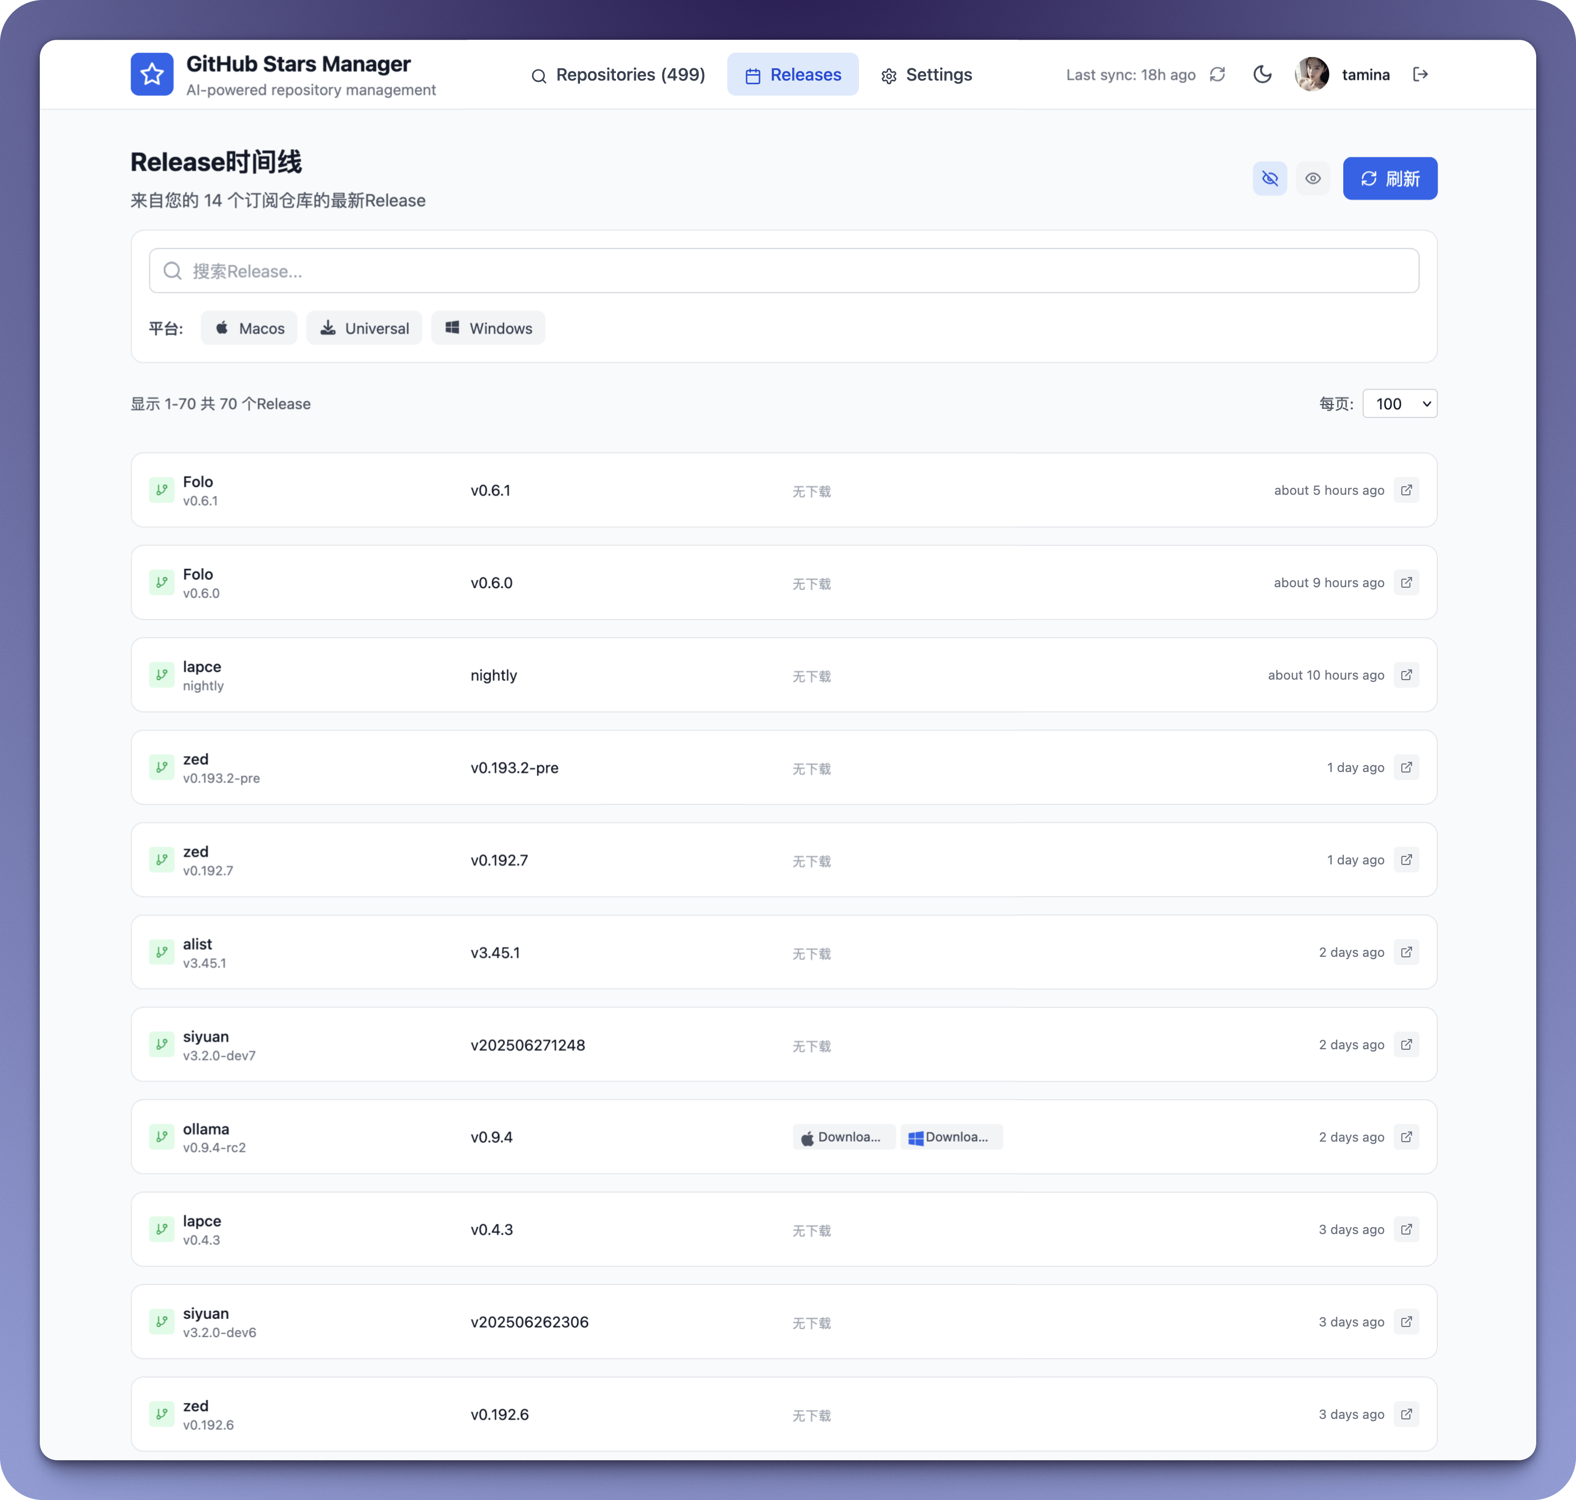
Task: Open external link for zed v0.192.6 release
Action: pos(1406,1414)
